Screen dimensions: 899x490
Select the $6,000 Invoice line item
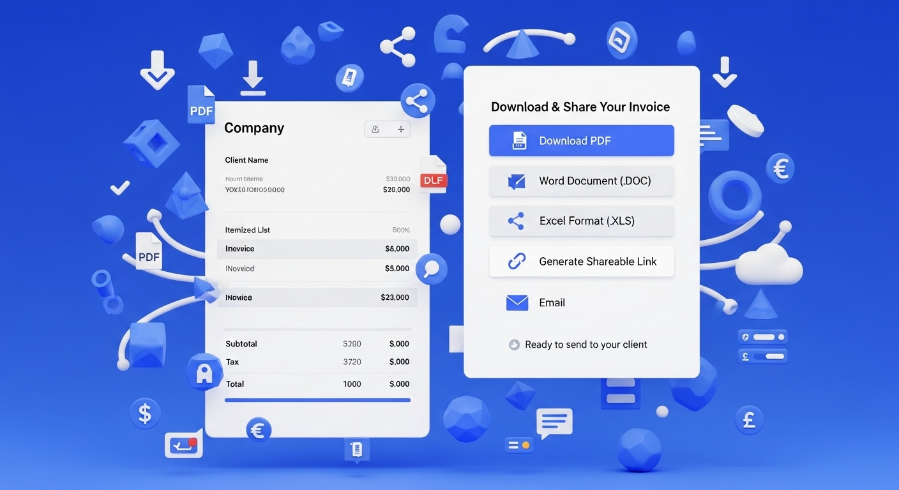317,249
